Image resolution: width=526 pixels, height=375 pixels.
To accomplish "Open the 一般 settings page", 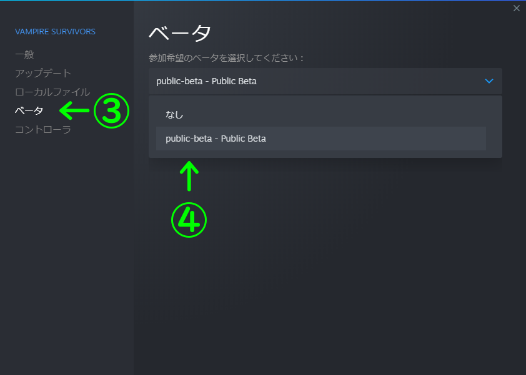I will pyautogui.click(x=24, y=55).
